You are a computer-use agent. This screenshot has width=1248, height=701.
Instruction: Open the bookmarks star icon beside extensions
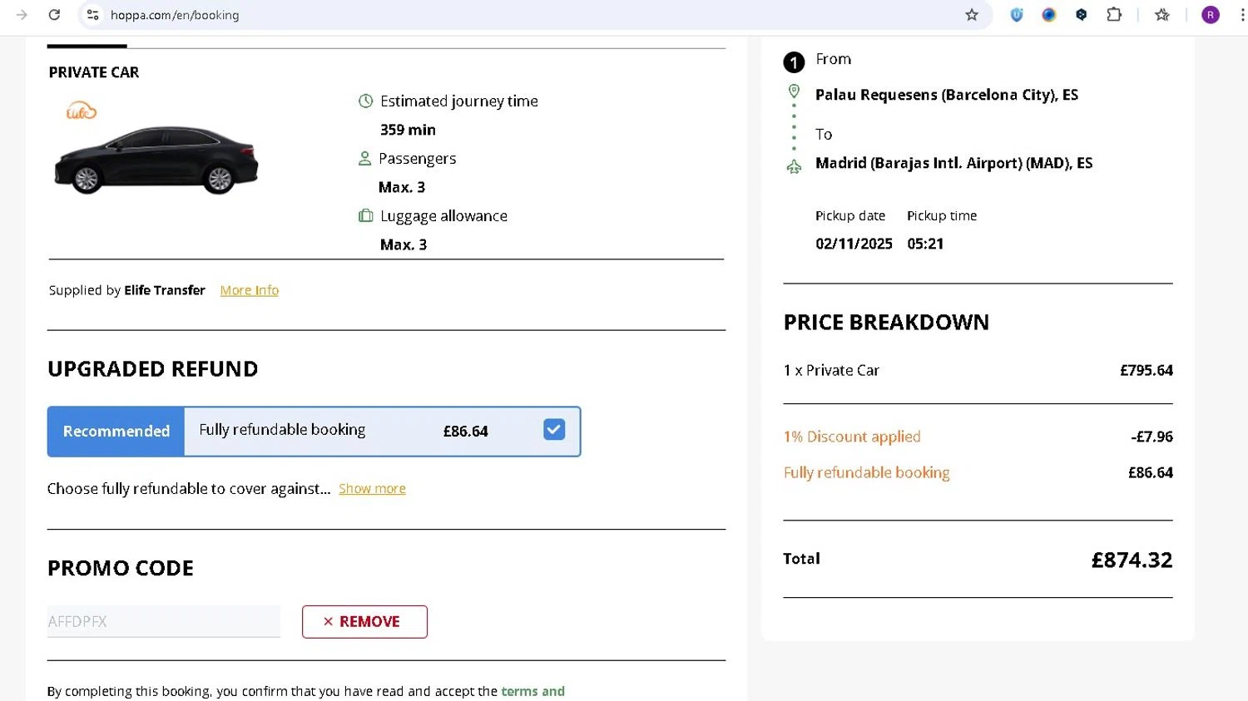coord(1162,15)
